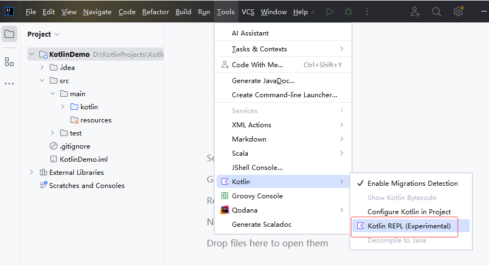
Task: Open the View menu
Action: [69, 12]
